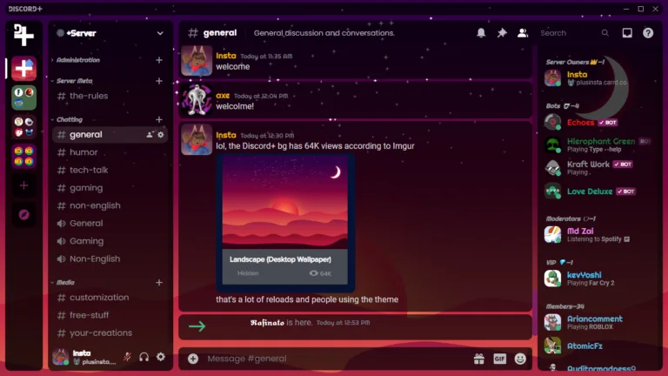This screenshot has height=376, width=668.
Task: Join the Non-English voice channel
Action: 110,259
